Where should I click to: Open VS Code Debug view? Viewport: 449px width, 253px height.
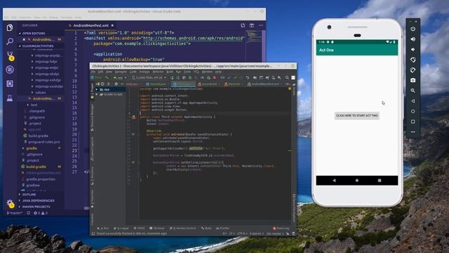pyautogui.click(x=10, y=70)
